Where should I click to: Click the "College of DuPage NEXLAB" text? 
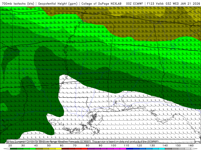point(102,3)
